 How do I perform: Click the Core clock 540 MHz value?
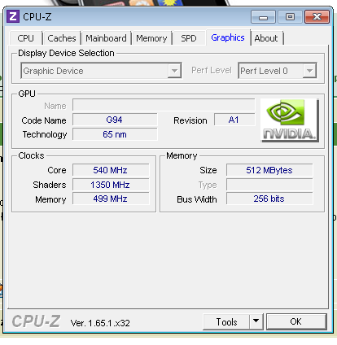(x=111, y=170)
